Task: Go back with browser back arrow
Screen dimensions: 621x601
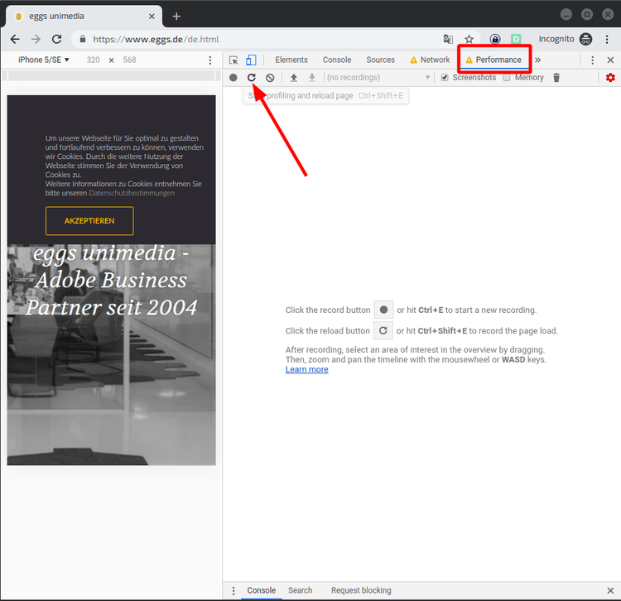Action: click(x=15, y=39)
